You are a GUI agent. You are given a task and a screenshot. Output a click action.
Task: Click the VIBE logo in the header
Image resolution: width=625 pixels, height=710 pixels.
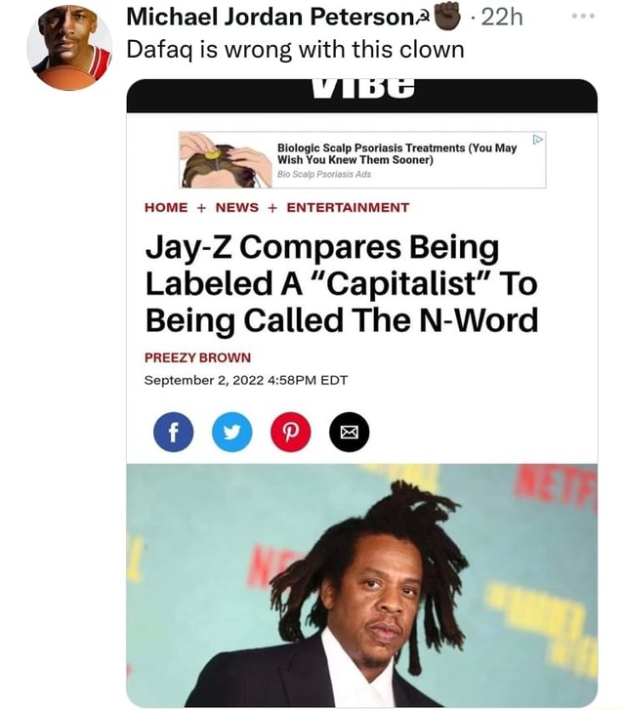363,89
